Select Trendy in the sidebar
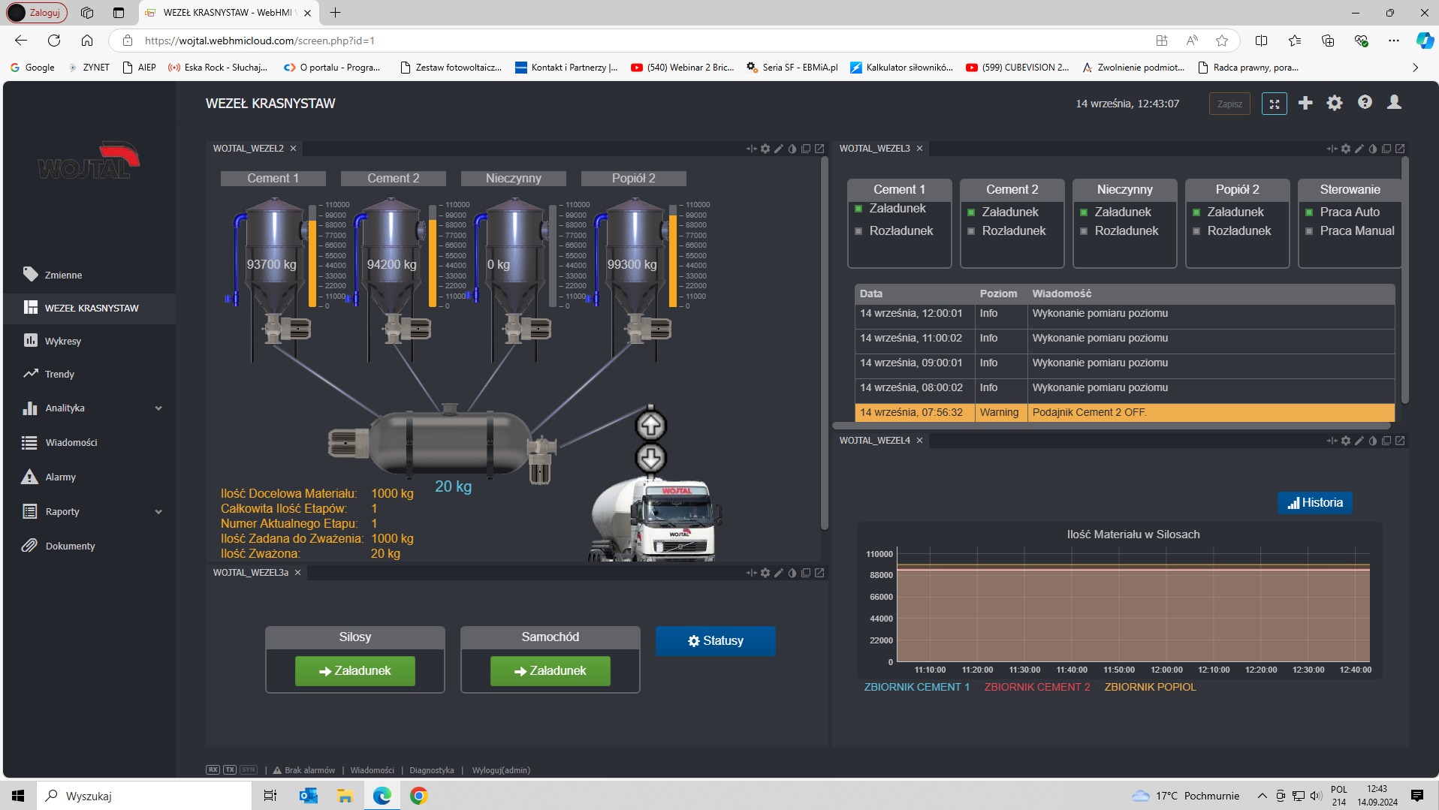1439x810 pixels. 59,374
